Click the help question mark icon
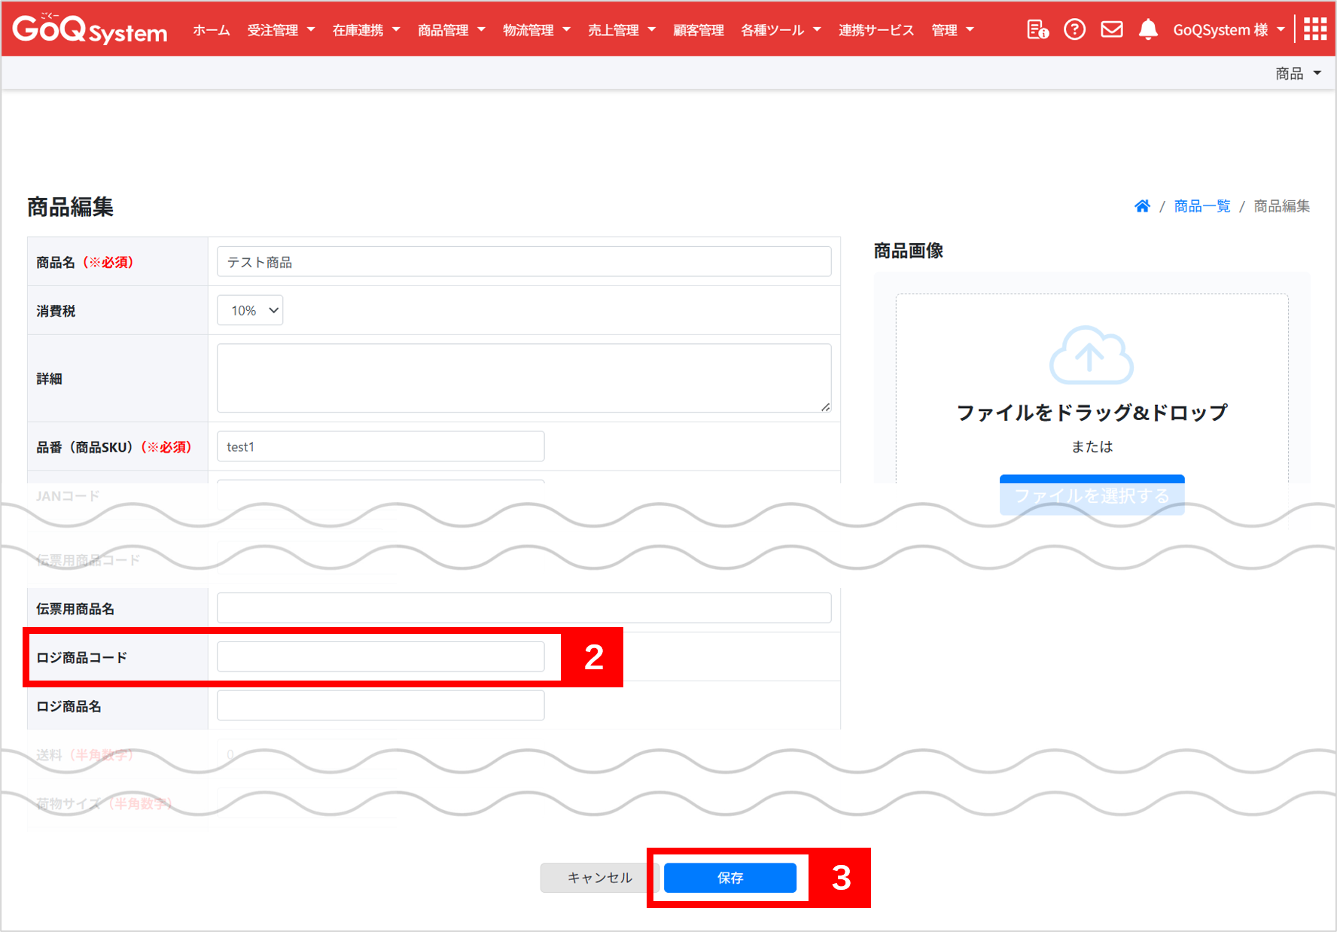Screen dimensions: 1337x932 [1074, 29]
